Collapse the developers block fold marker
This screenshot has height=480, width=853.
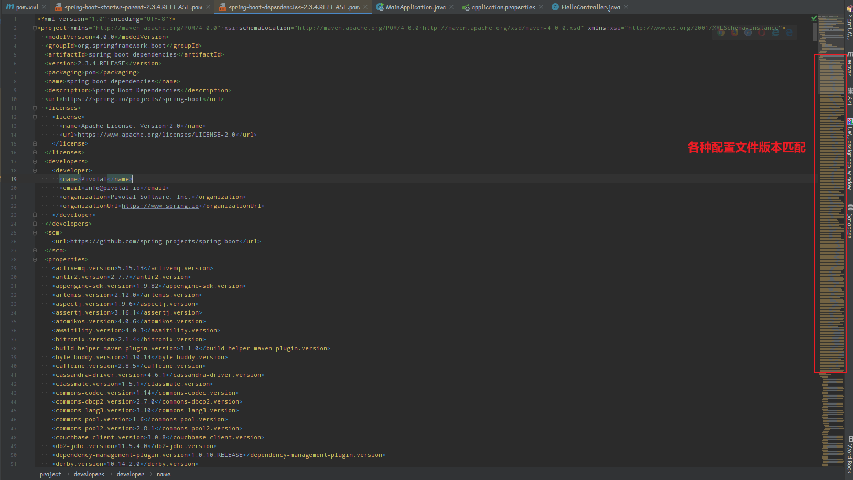[x=35, y=161]
